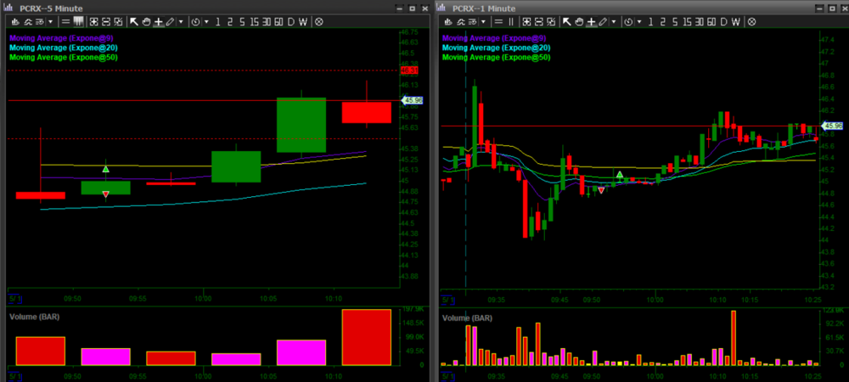
Task: Switch 5 Minute chart to 15 minute interval
Action: coord(256,21)
